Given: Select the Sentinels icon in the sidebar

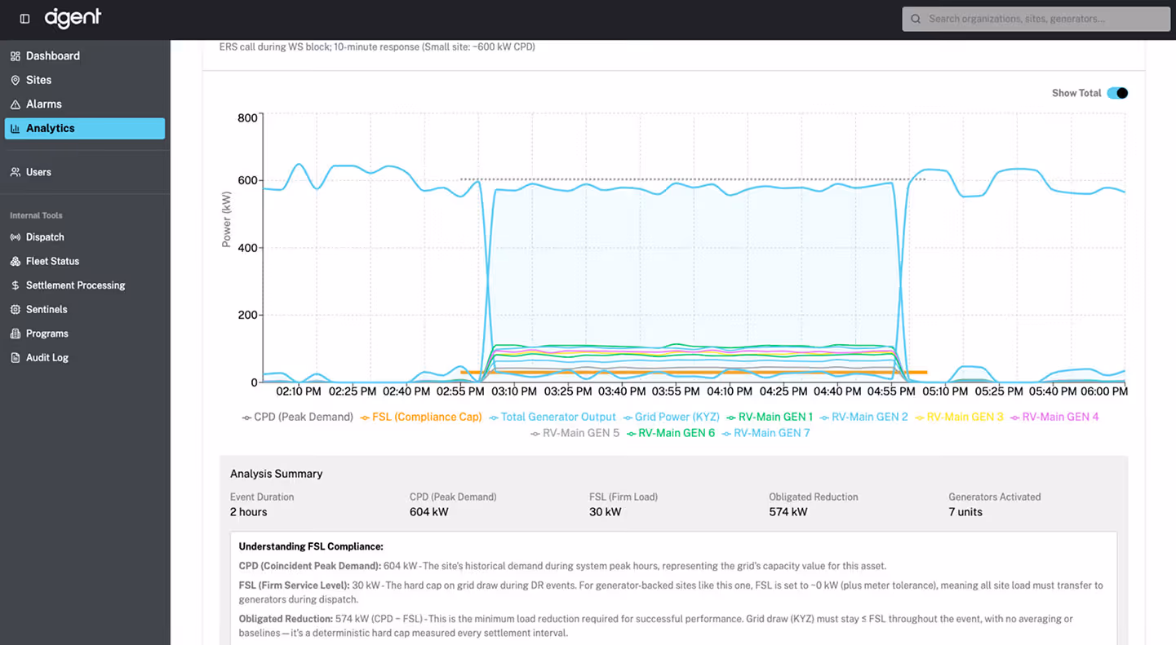Looking at the screenshot, I should coord(15,309).
